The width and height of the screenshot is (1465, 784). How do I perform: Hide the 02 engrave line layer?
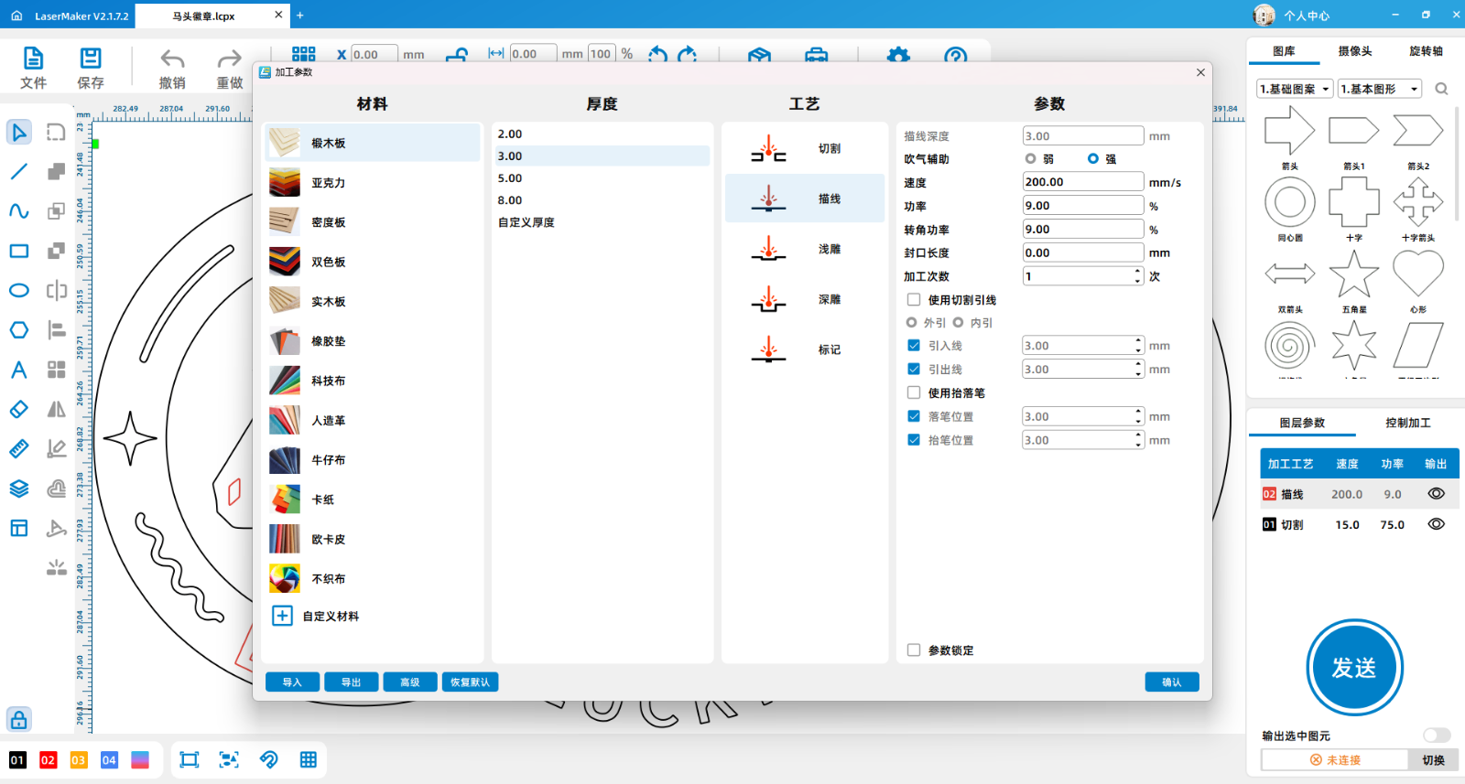[x=1436, y=494]
